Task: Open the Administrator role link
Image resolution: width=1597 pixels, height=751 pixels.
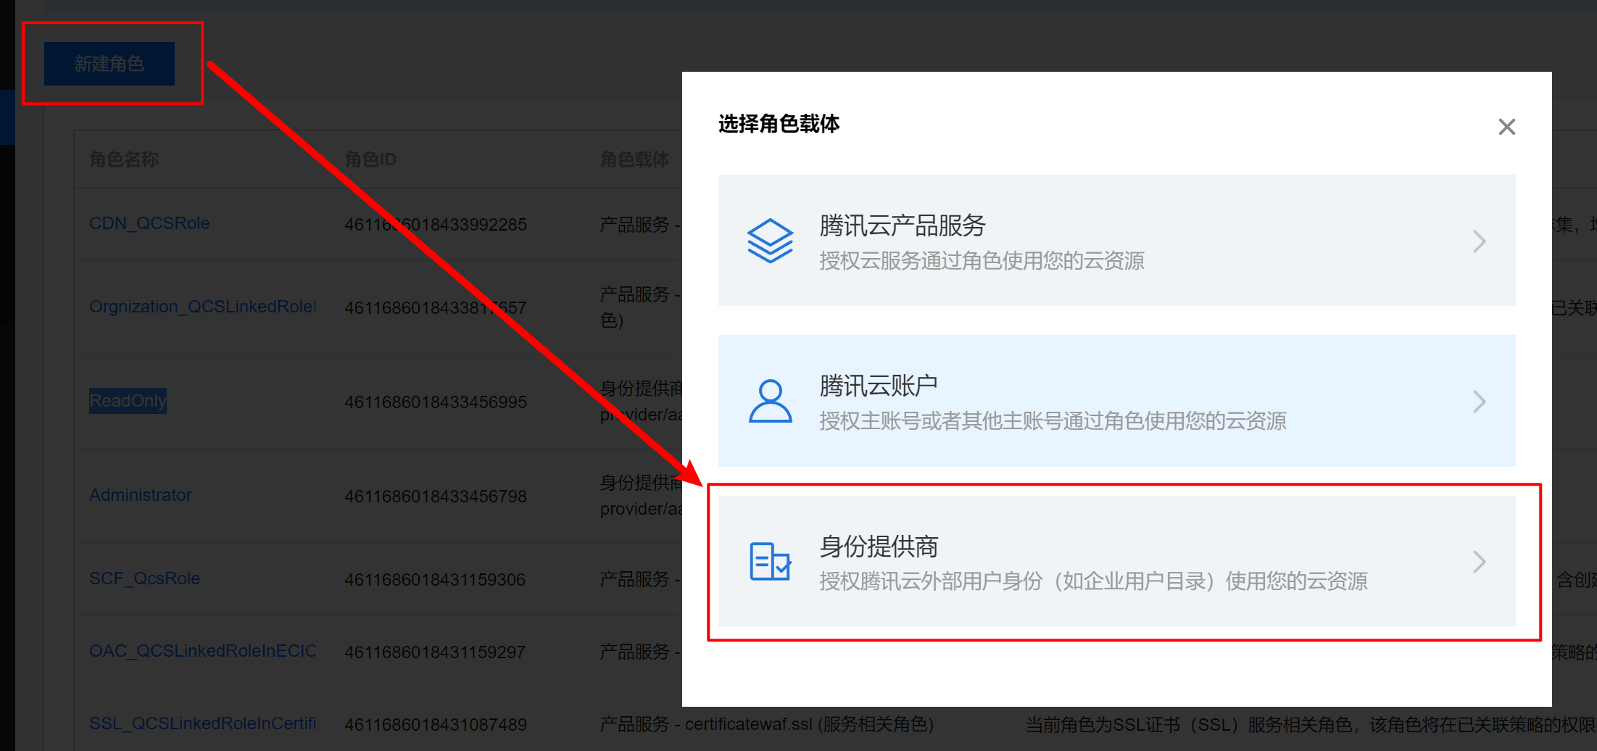Action: click(x=141, y=495)
